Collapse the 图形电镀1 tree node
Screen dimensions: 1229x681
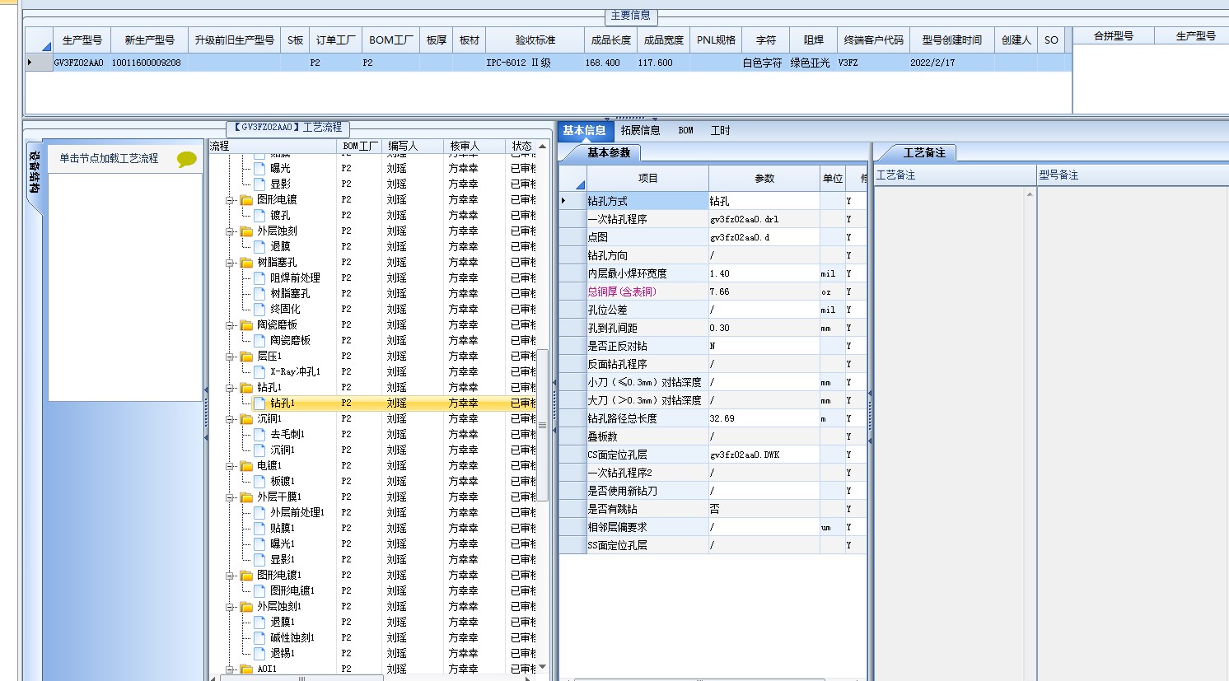click(230, 576)
